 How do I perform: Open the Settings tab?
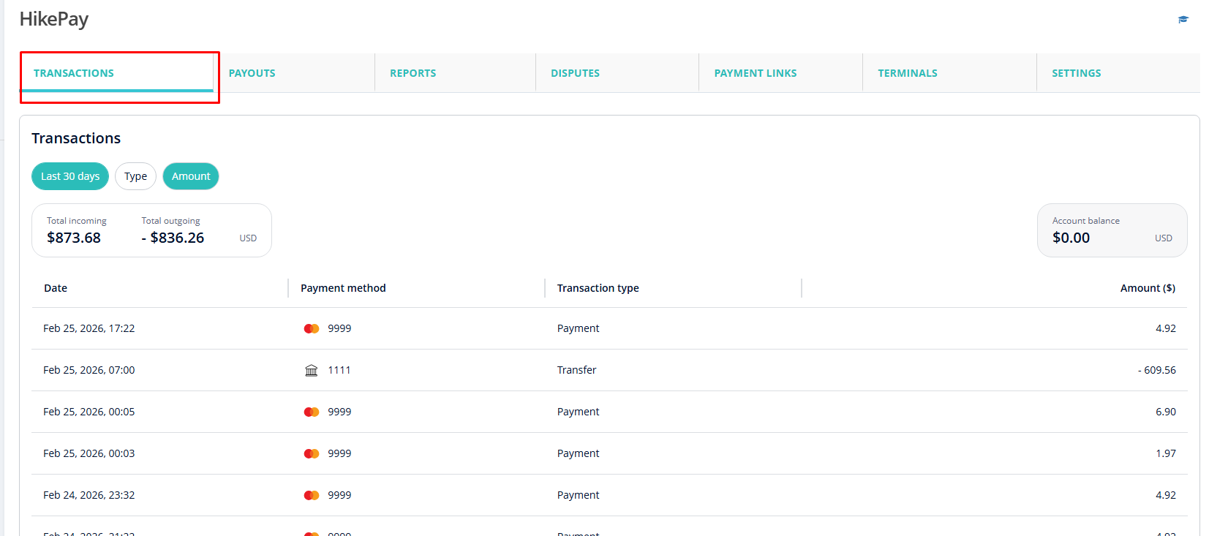pos(1076,73)
